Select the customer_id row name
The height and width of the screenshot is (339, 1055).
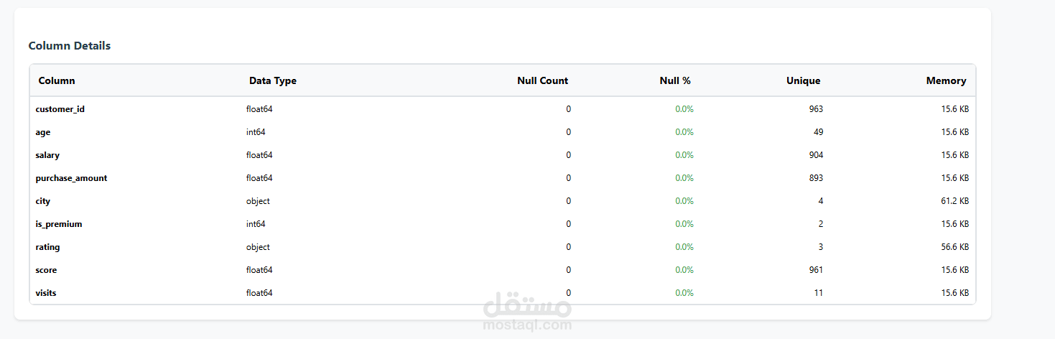click(60, 109)
